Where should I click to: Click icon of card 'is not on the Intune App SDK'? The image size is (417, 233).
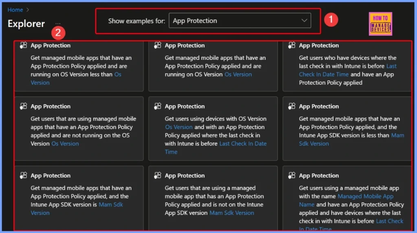tap(158, 175)
